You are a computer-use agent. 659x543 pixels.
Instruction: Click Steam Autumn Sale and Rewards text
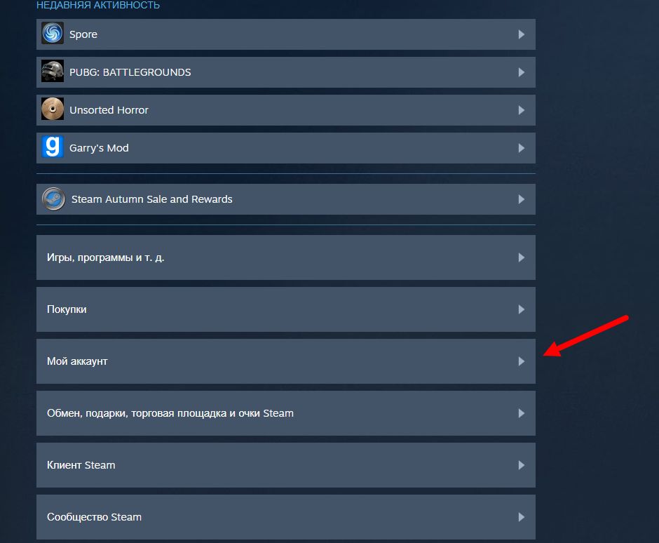click(x=151, y=199)
